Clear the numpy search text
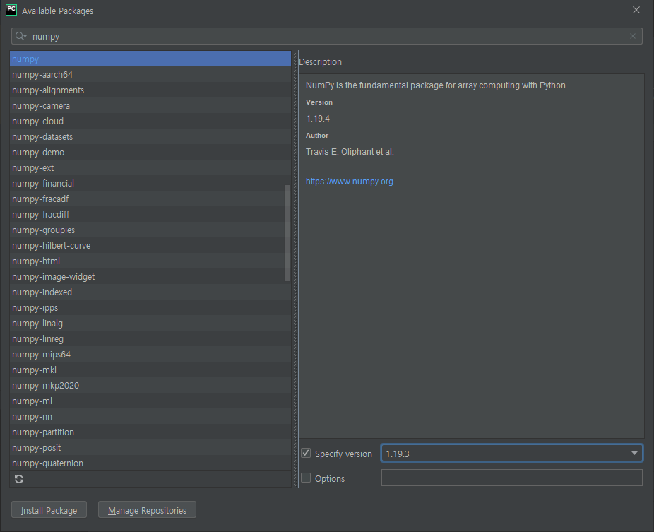 coord(633,36)
